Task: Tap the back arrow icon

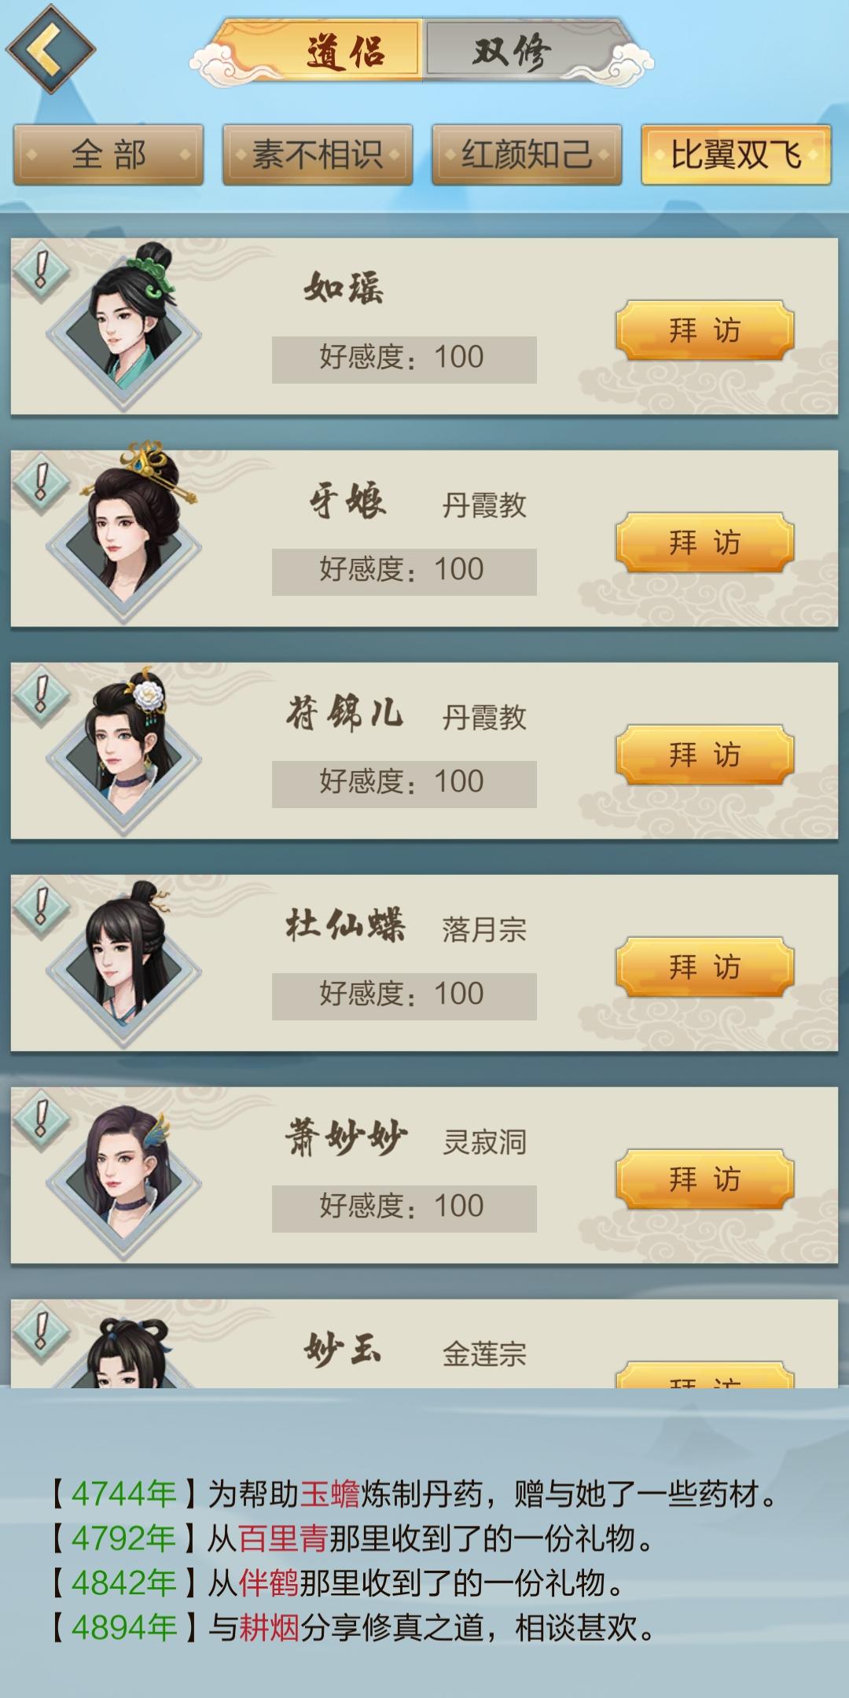Action: click(x=50, y=49)
